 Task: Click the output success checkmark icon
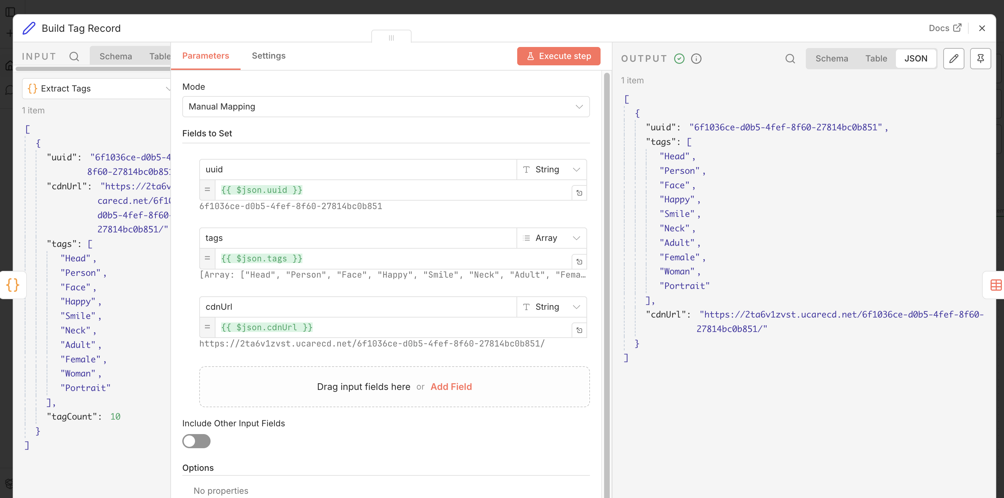pos(679,58)
